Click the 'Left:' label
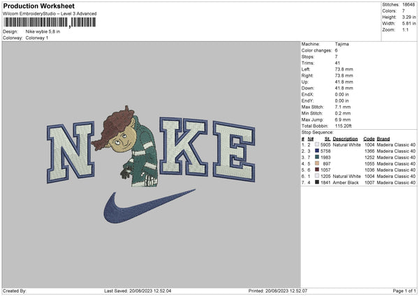The height and width of the screenshot is (296, 419). 306,69
